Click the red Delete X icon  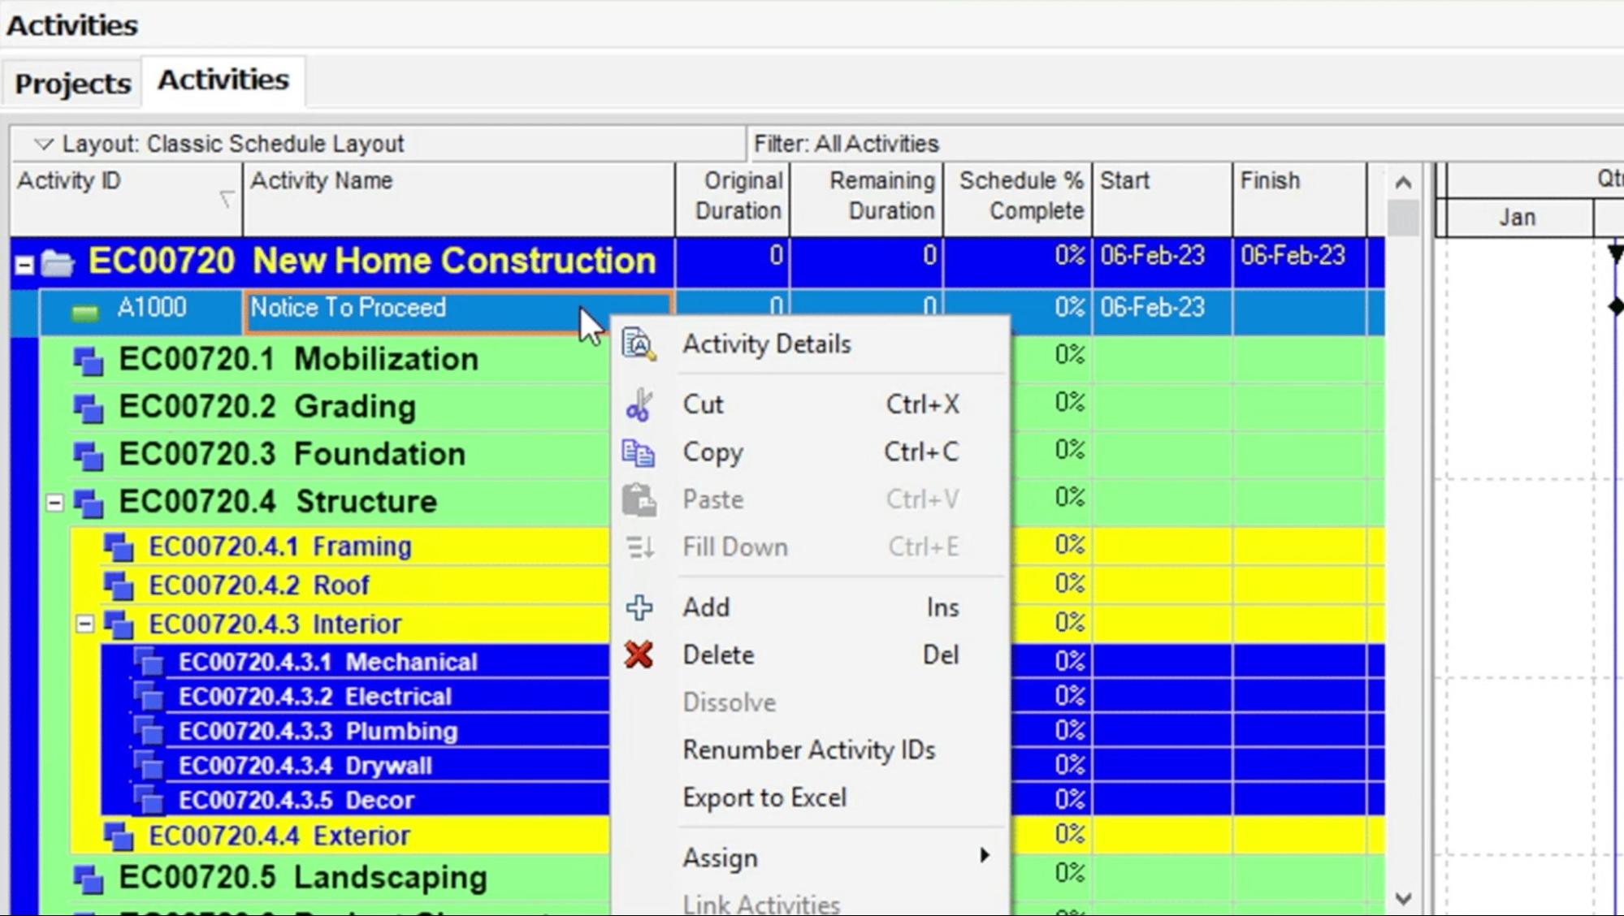pos(639,655)
